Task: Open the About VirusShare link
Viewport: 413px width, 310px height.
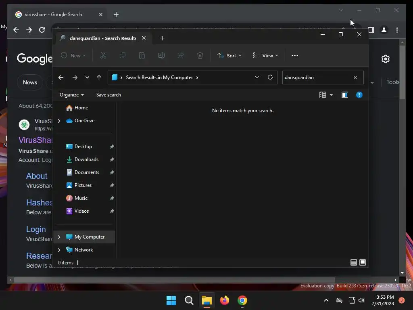Action: tap(37, 176)
